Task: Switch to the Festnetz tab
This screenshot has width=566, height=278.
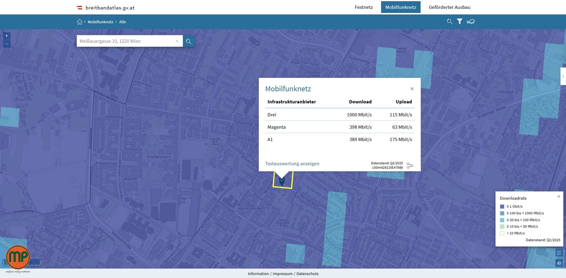Action: coord(364,7)
